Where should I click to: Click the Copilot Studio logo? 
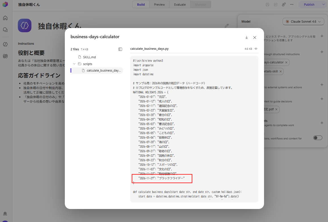5,5
